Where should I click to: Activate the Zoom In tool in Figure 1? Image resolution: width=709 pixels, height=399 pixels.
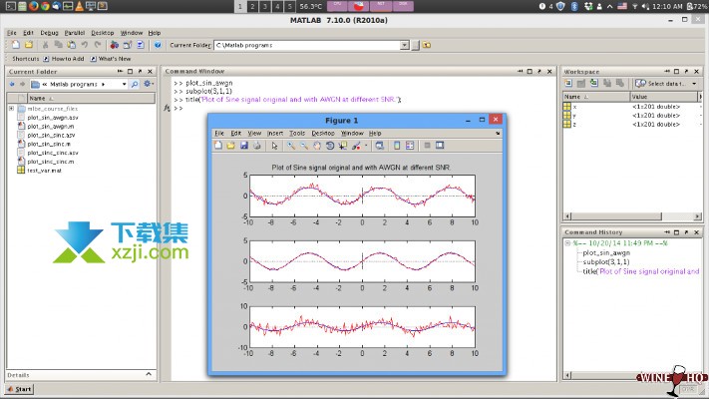[x=291, y=146]
